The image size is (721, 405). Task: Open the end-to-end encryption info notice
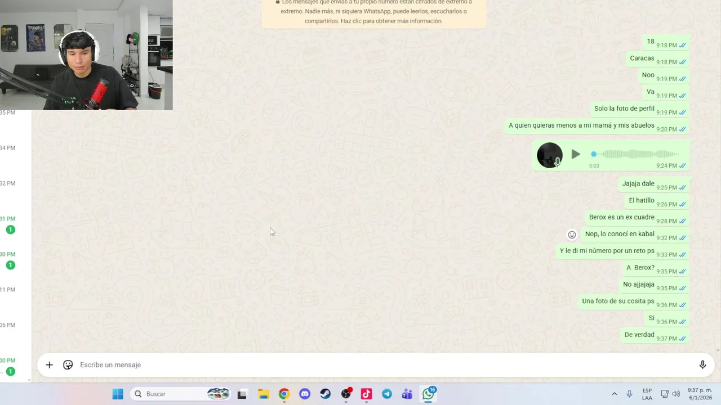373,12
